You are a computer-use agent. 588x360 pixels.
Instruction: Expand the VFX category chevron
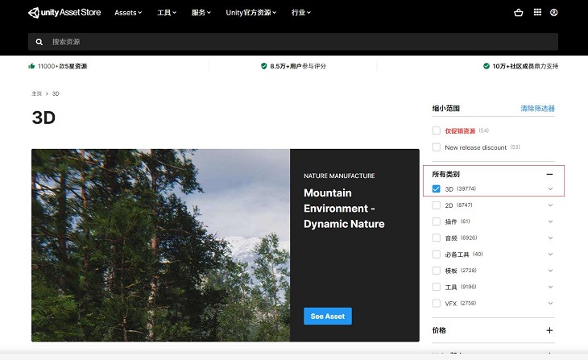tap(550, 304)
